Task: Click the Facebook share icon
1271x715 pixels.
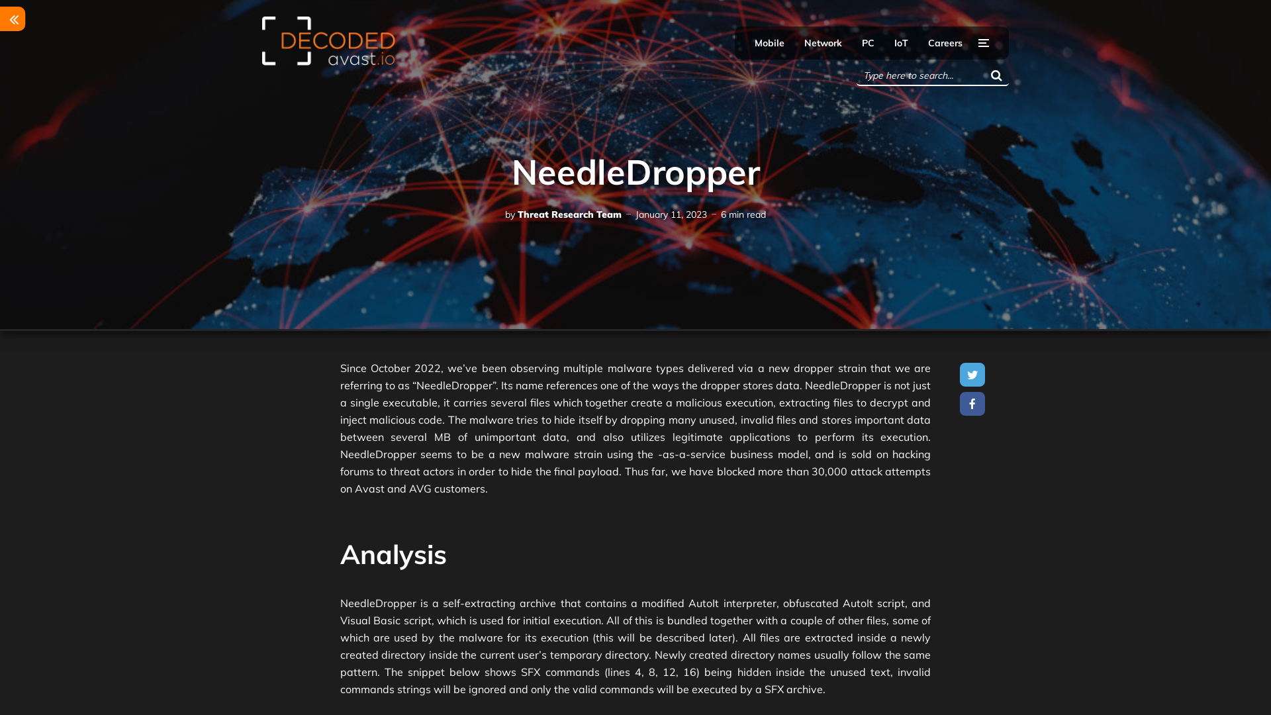Action: (972, 403)
